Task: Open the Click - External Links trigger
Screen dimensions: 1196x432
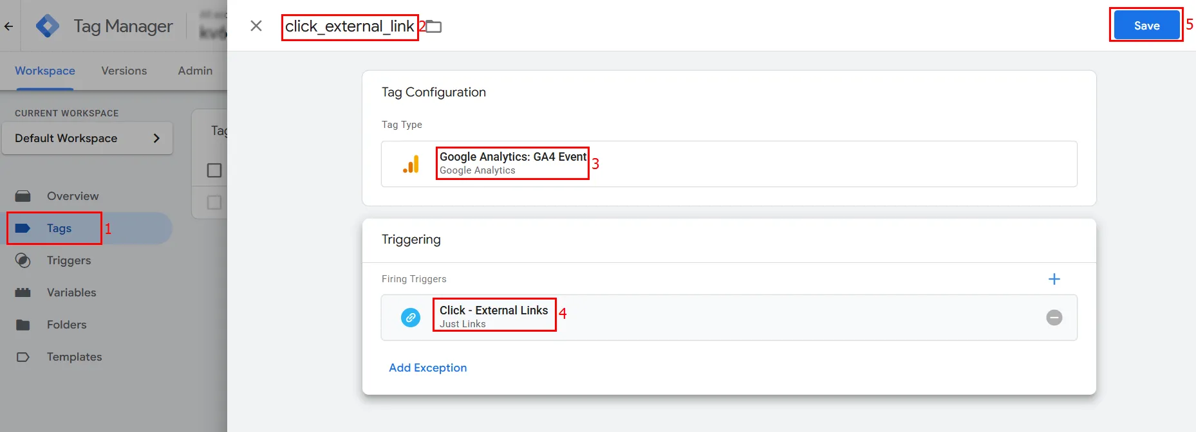Action: [729, 318]
